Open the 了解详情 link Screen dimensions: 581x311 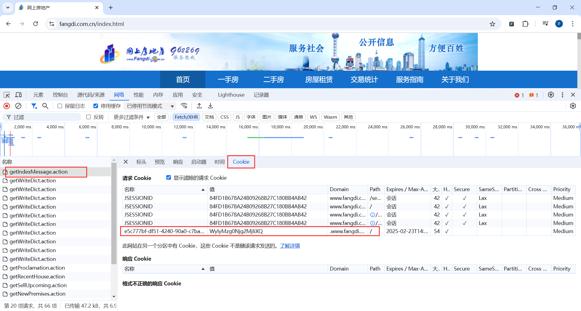(x=290, y=246)
